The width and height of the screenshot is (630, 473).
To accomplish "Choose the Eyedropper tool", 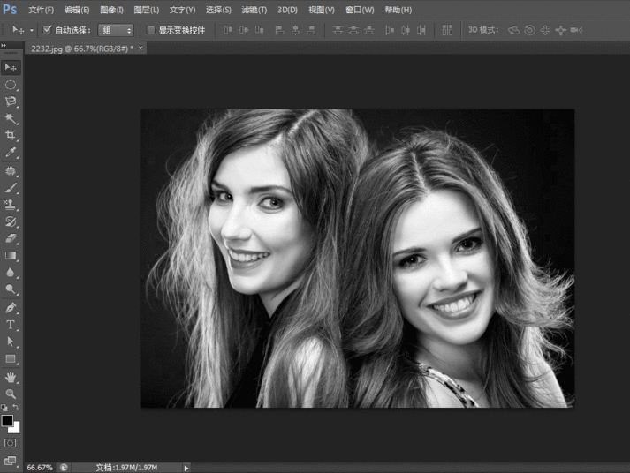I will click(11, 153).
